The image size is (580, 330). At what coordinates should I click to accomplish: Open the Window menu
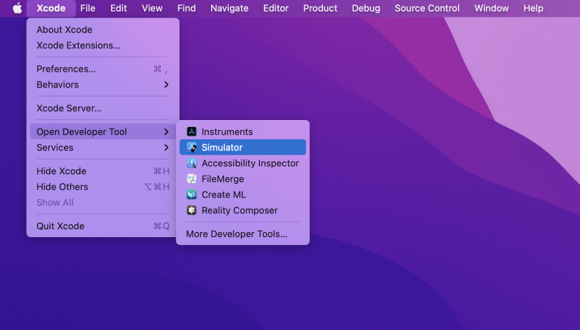point(491,8)
